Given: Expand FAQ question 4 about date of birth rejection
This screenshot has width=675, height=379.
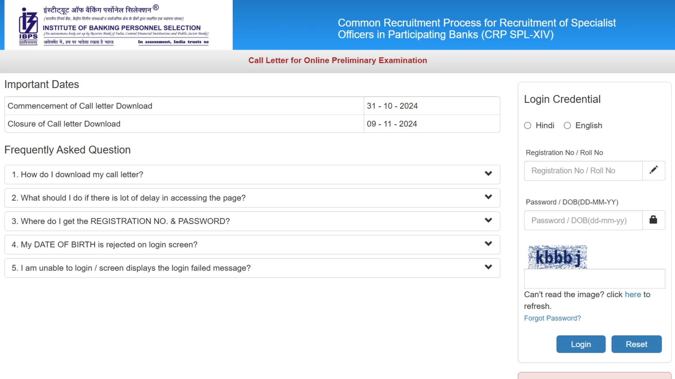Looking at the screenshot, I should click(252, 244).
